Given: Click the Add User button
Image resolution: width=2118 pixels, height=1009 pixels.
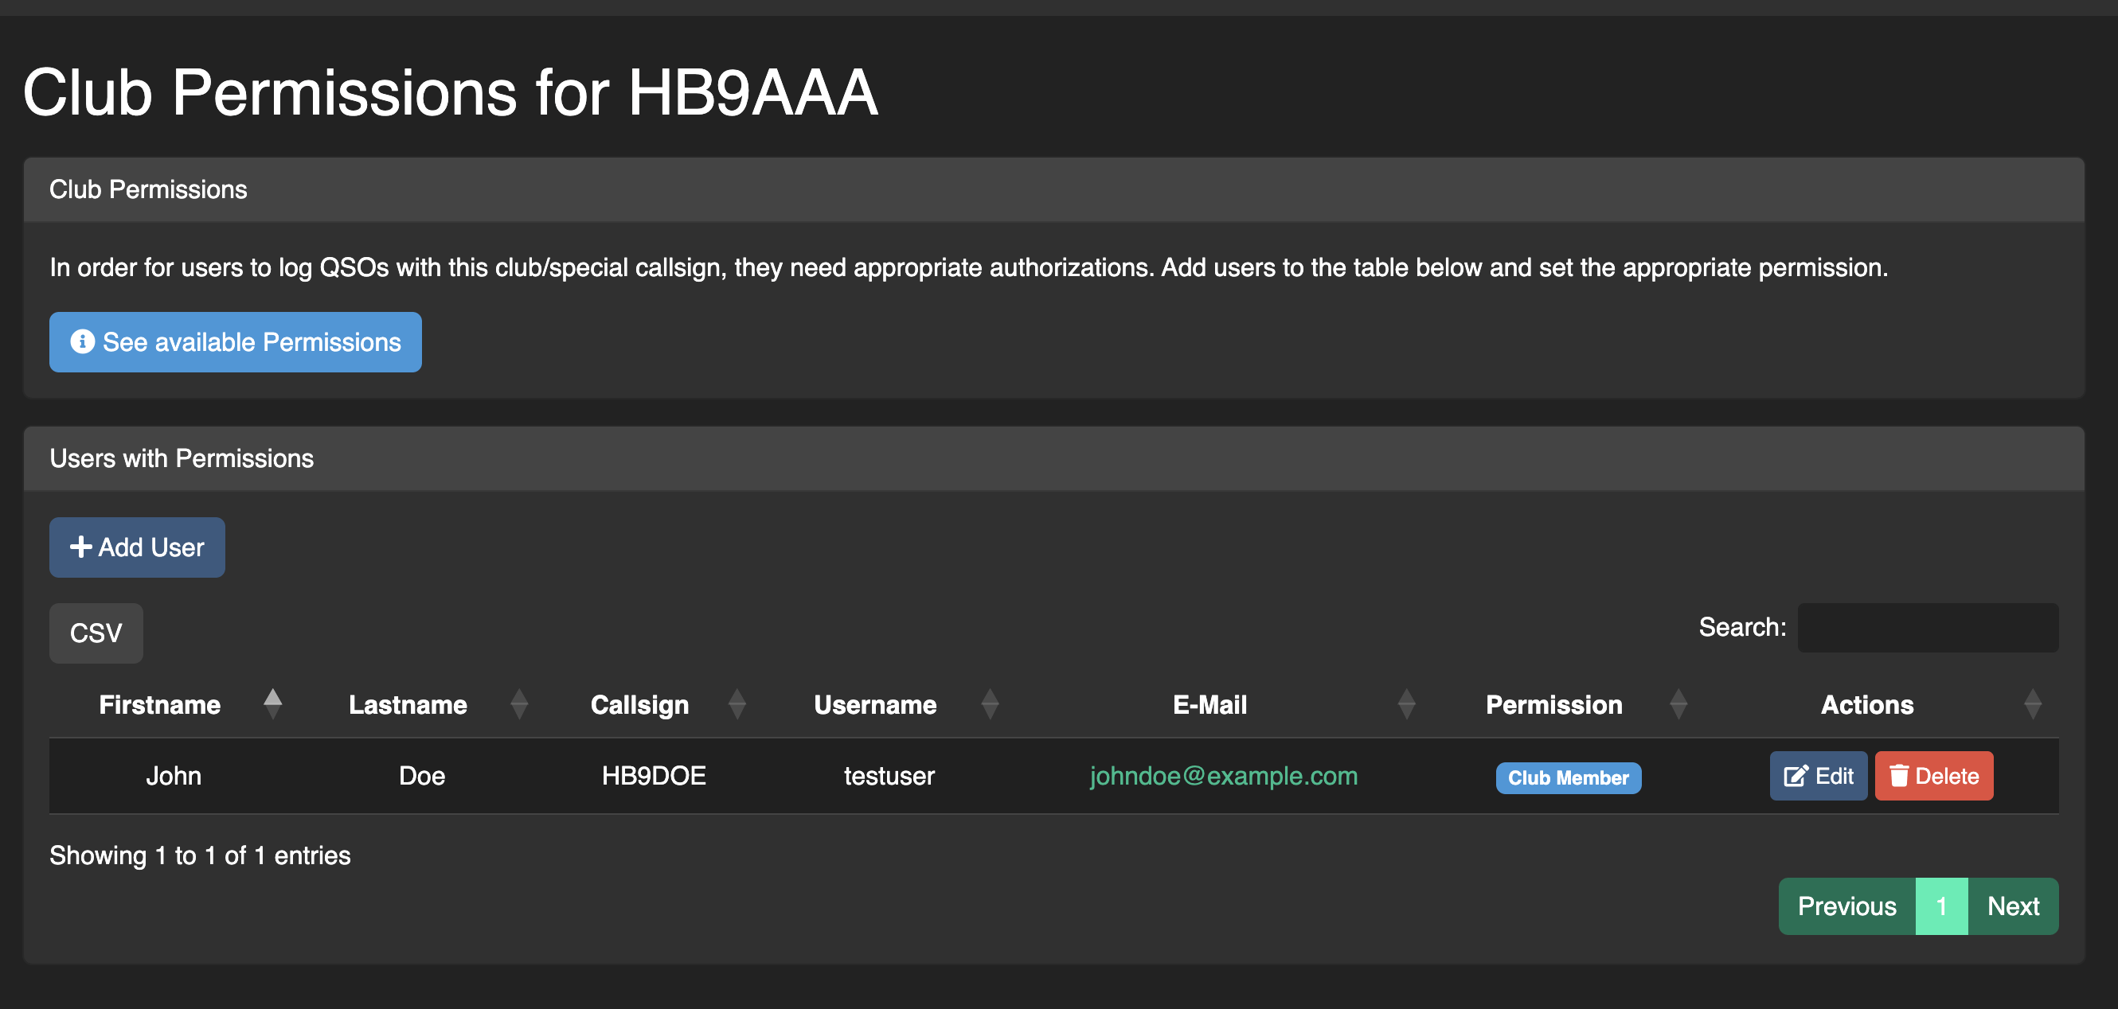Looking at the screenshot, I should 137,547.
